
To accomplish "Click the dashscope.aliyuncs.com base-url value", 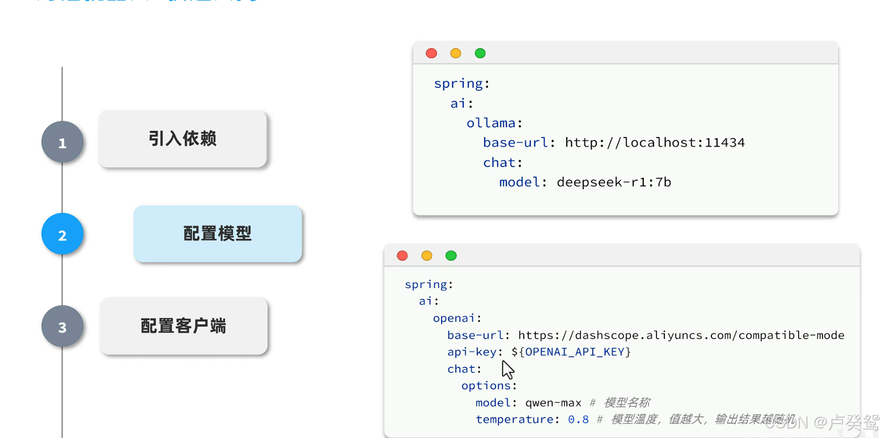I will pyautogui.click(x=681, y=335).
